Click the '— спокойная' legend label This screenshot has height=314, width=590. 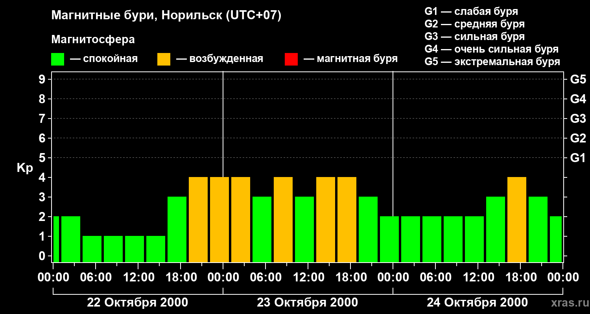[x=104, y=59]
